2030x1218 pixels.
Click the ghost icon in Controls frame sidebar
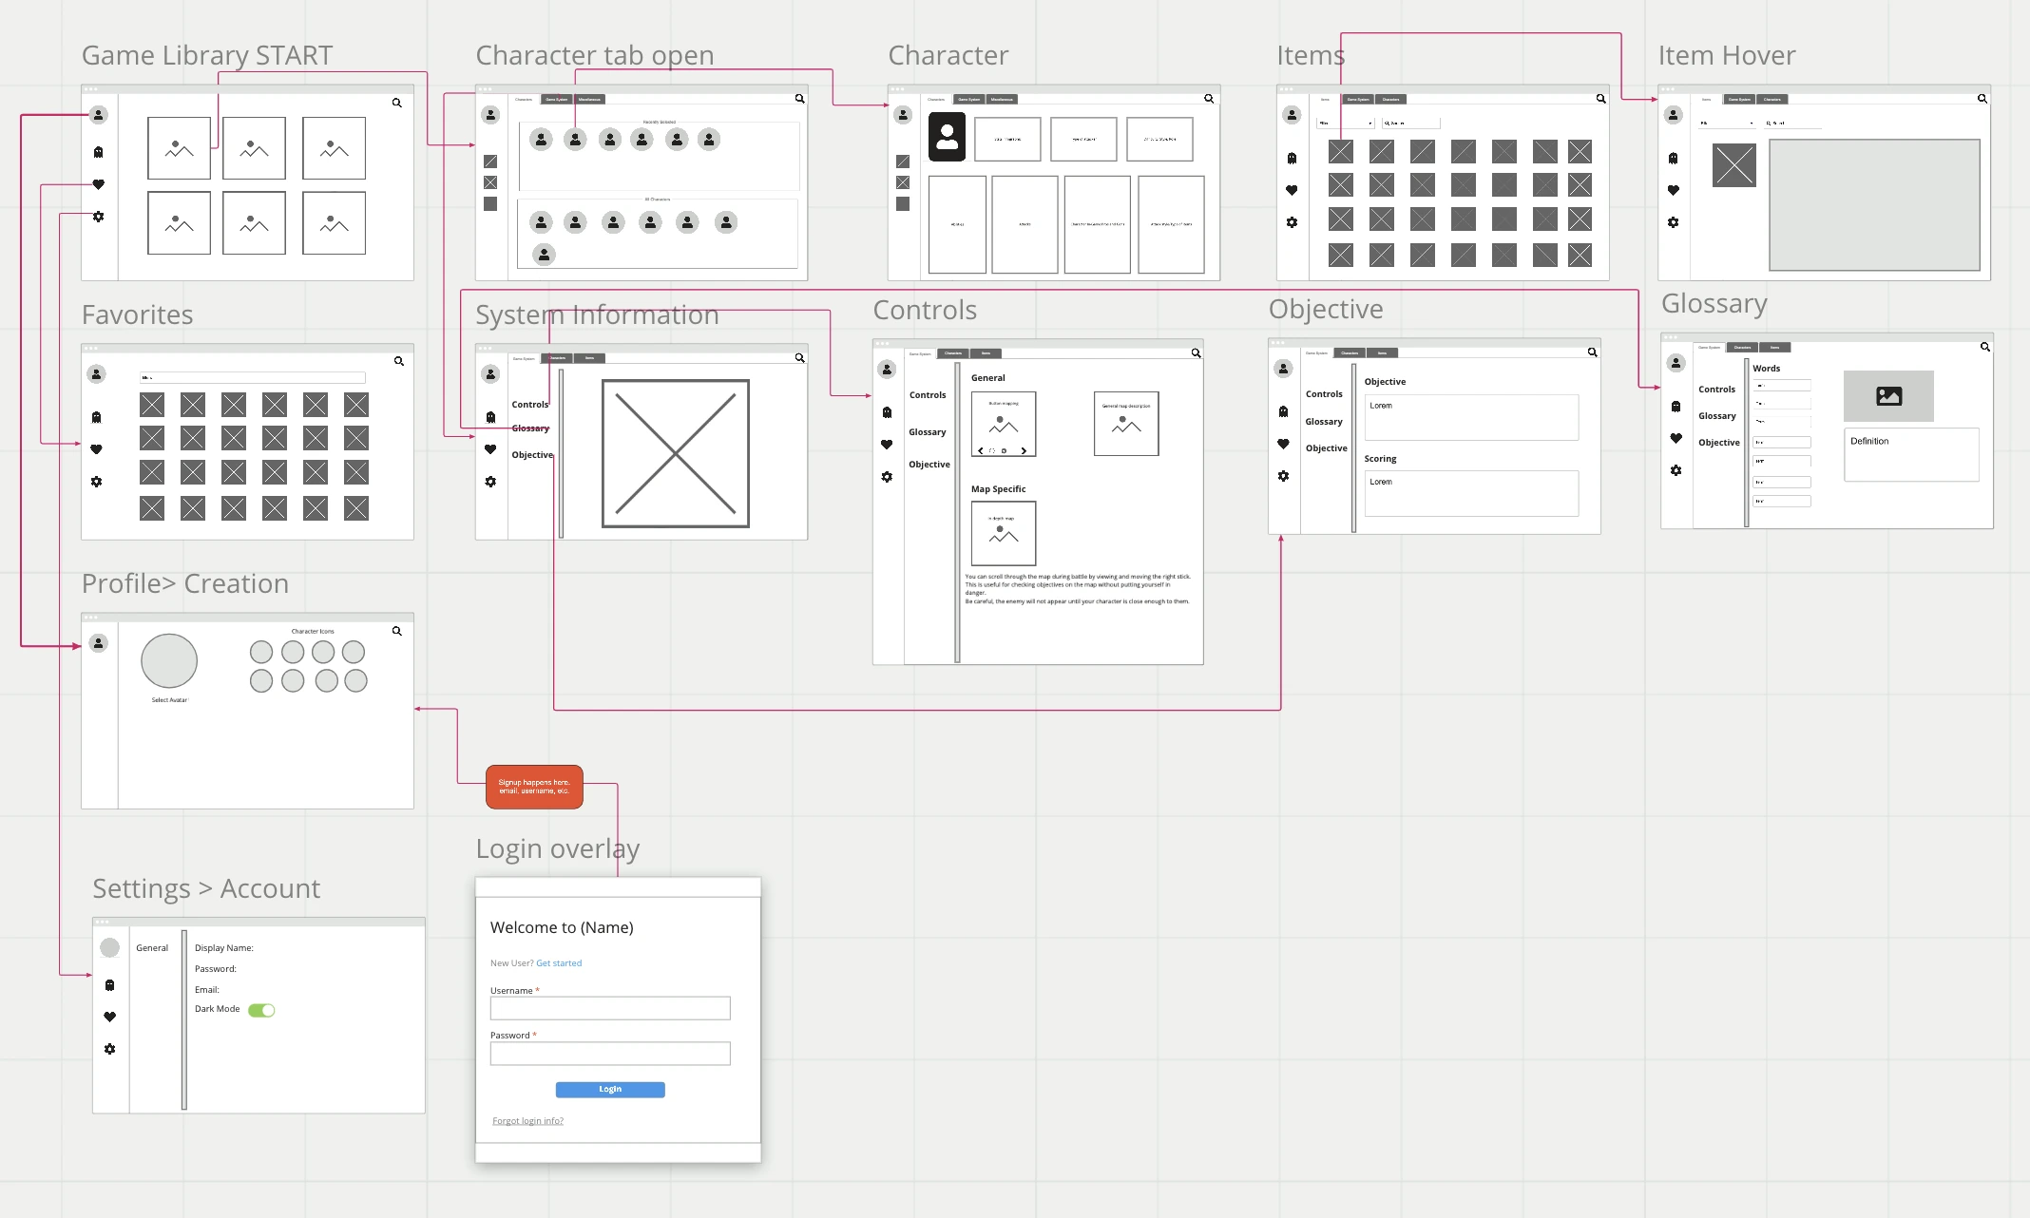click(x=887, y=412)
